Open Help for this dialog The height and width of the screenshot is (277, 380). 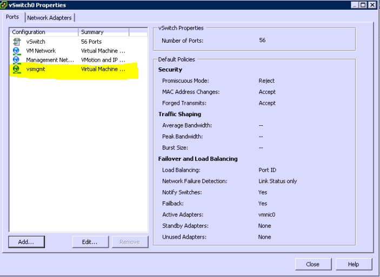click(x=354, y=264)
